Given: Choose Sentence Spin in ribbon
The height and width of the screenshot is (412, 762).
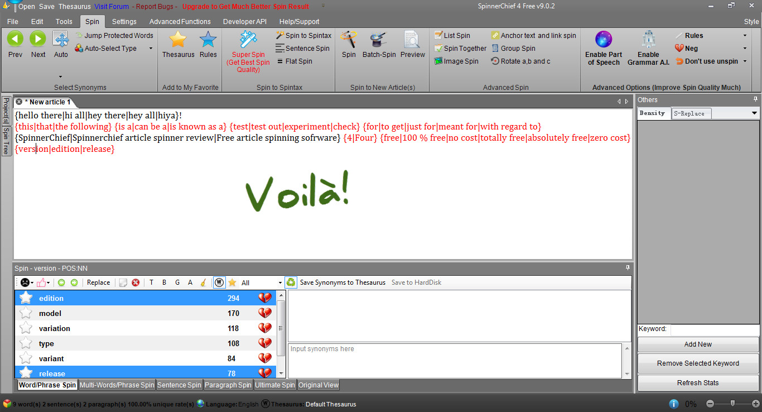Looking at the screenshot, I should click(x=302, y=49).
